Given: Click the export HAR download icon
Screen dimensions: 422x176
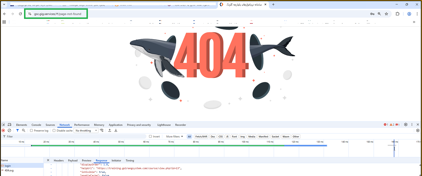Looking at the screenshot, I should (x=116, y=130).
